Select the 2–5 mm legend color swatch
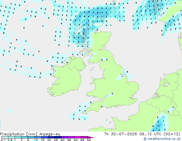The height and width of the screenshot is (141, 182). coord(25,137)
